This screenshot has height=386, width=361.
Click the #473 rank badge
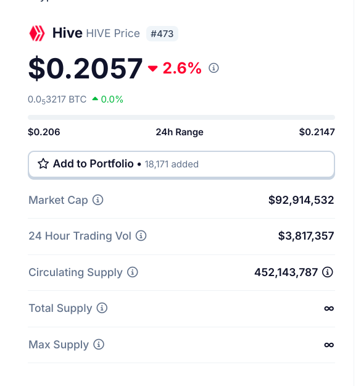coord(162,34)
